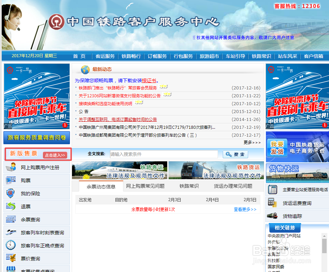The width and height of the screenshot is (329, 272).
Task: Click the calculator icon for 货运运费查询
Action: click(x=272, y=203)
